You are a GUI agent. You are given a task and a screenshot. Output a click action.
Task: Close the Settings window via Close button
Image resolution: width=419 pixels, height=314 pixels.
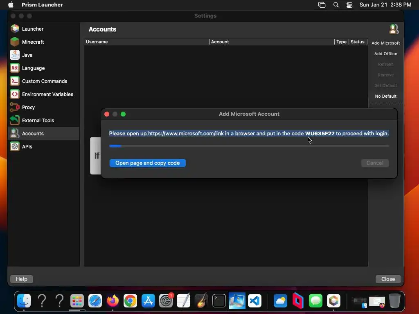point(388,279)
